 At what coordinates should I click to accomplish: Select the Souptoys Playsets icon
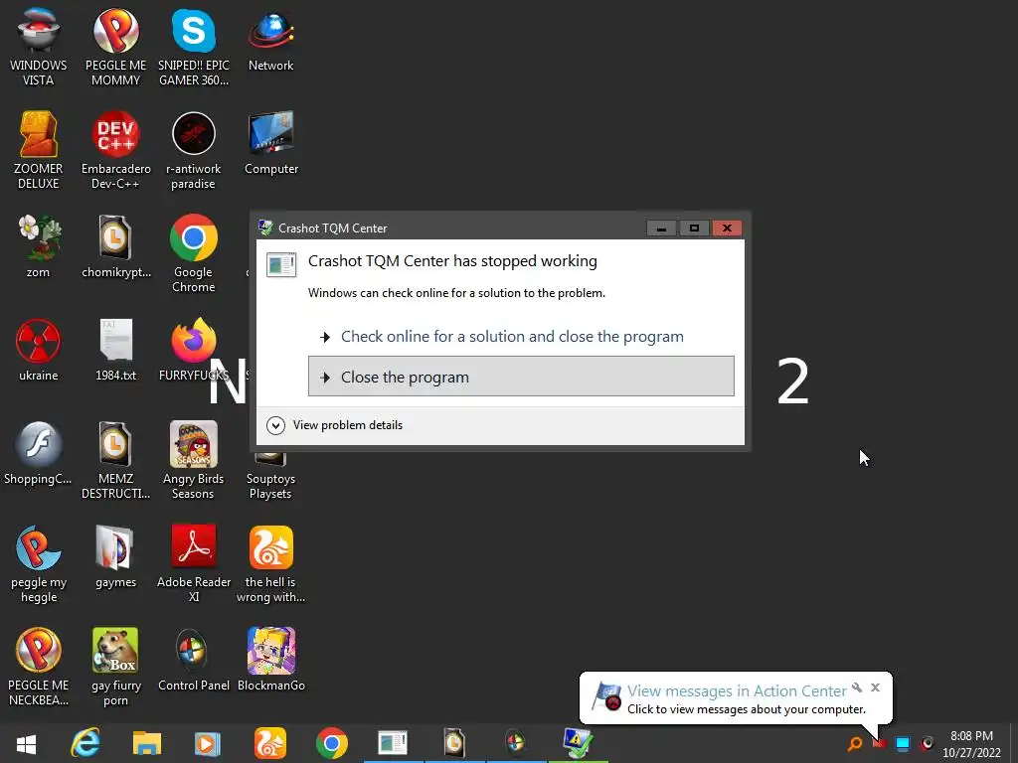tap(270, 477)
